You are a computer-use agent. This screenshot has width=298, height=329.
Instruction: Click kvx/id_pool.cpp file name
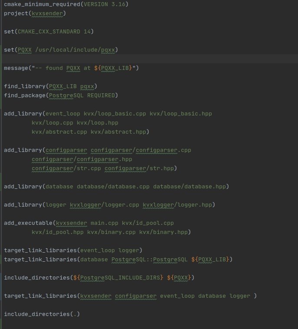(148, 223)
